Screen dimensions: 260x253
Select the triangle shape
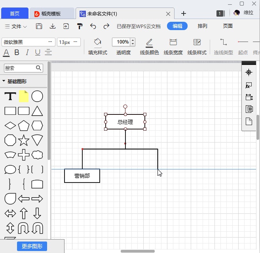(37, 111)
